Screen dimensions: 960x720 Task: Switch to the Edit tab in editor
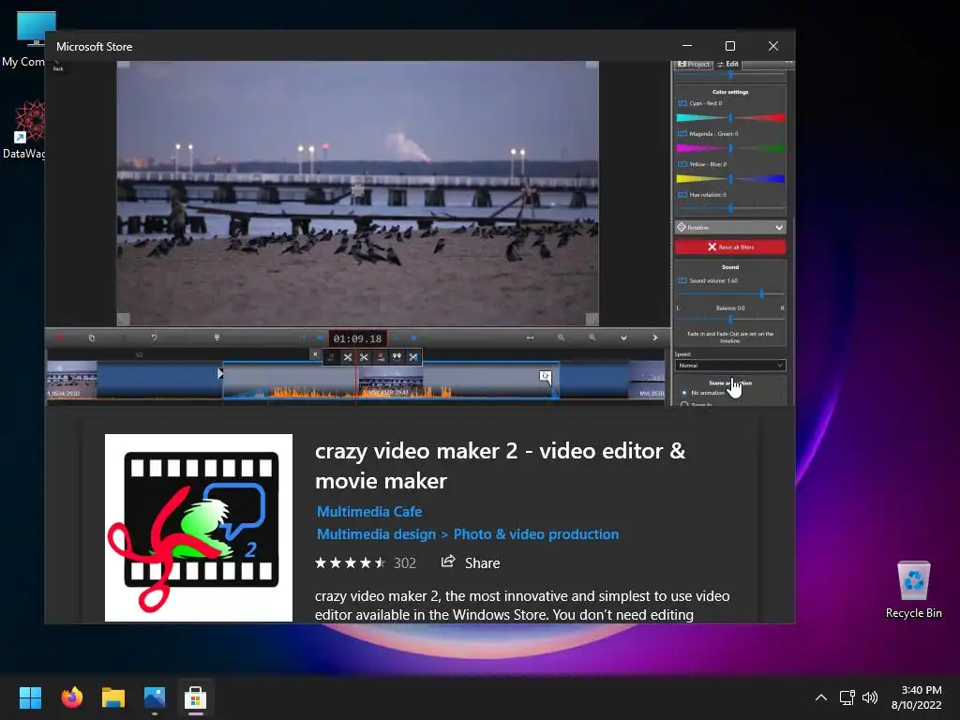(x=727, y=64)
